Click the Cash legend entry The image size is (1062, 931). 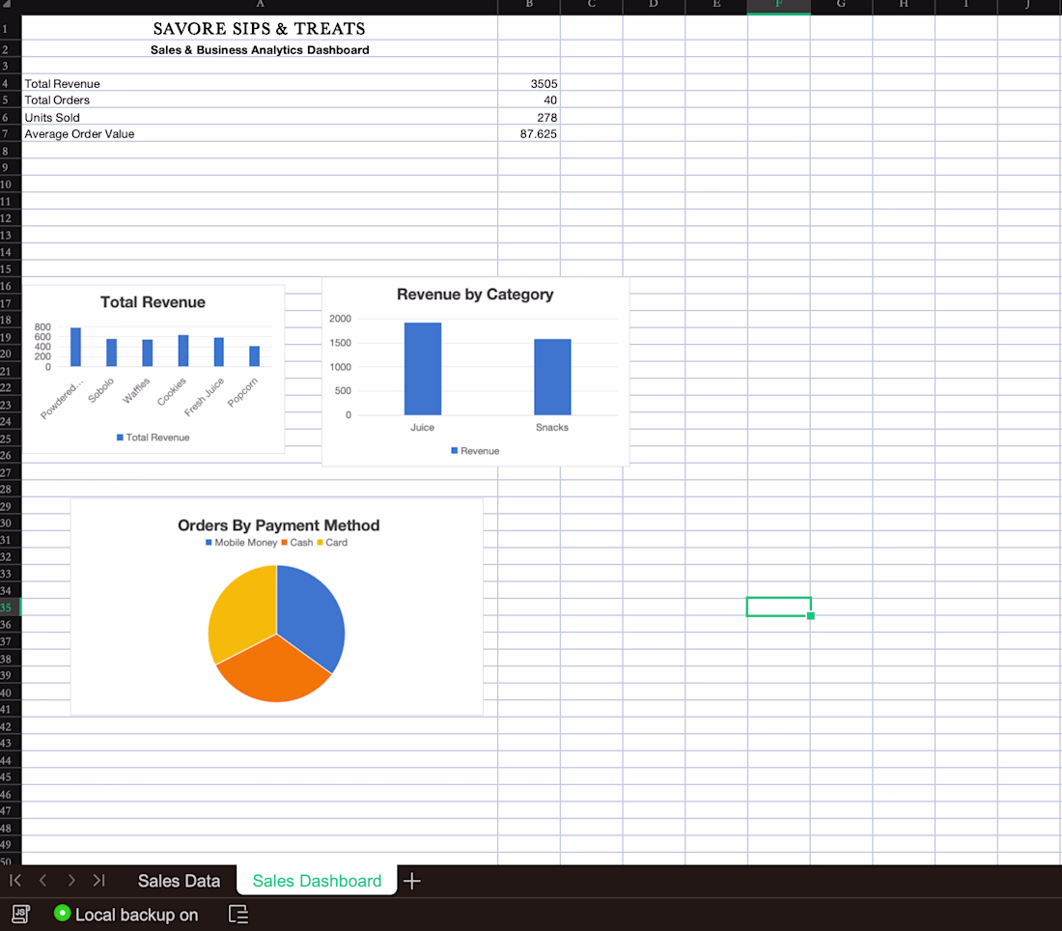pyautogui.click(x=297, y=542)
